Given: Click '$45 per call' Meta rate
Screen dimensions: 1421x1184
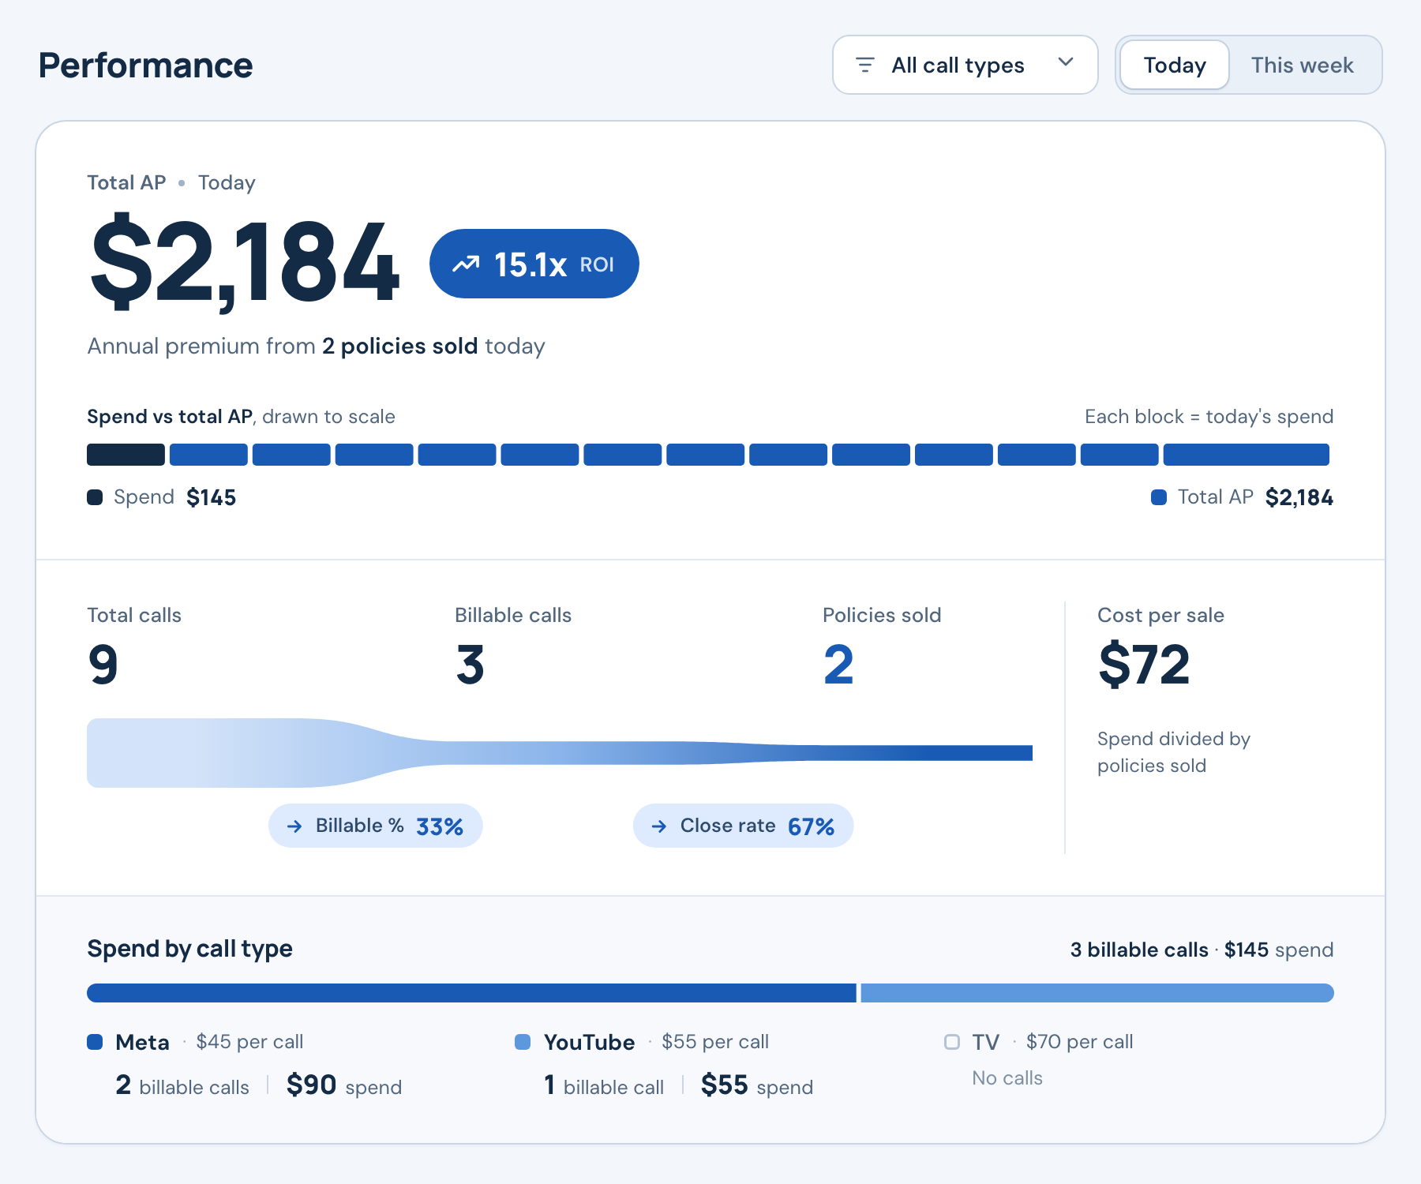Looking at the screenshot, I should tap(249, 1042).
